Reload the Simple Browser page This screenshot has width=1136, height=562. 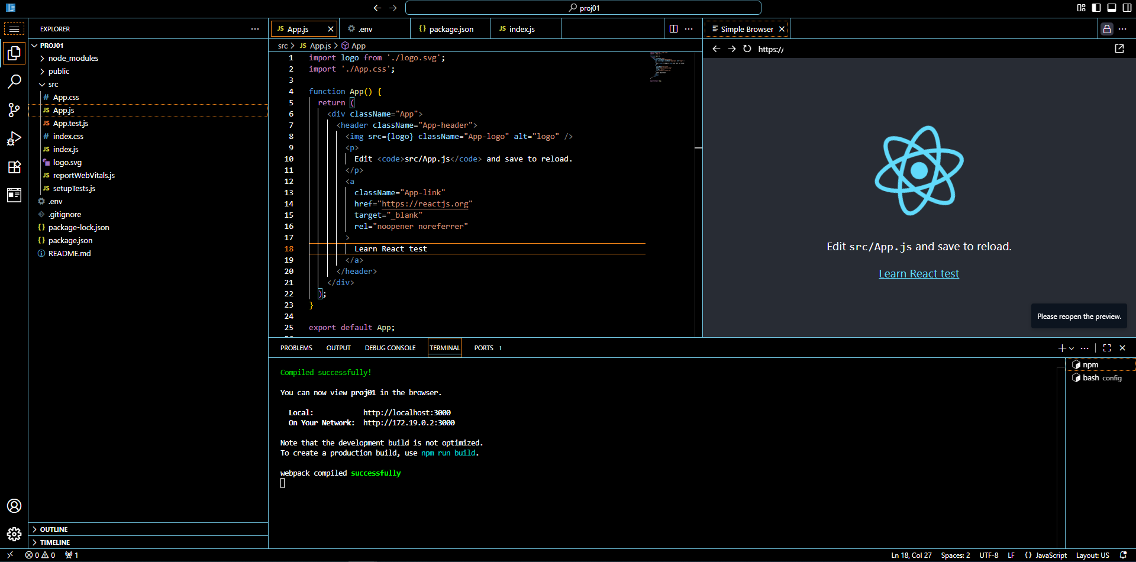coord(747,49)
